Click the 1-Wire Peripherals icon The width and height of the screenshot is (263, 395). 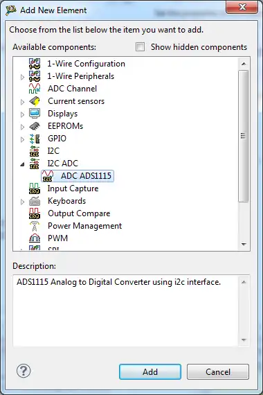click(35, 76)
